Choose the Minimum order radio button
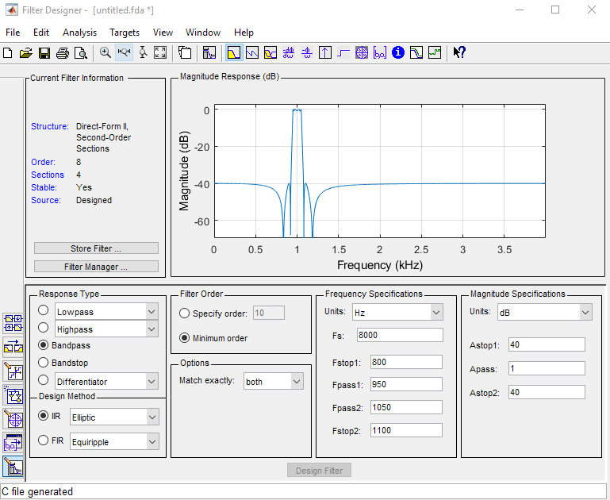Viewport: 610px width, 500px height. (184, 338)
